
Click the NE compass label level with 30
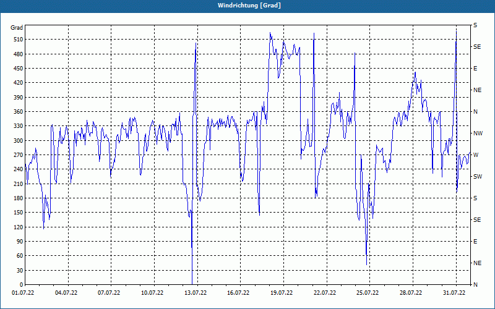click(478, 263)
